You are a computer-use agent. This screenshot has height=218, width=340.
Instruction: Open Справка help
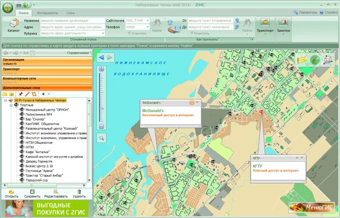[329, 12]
